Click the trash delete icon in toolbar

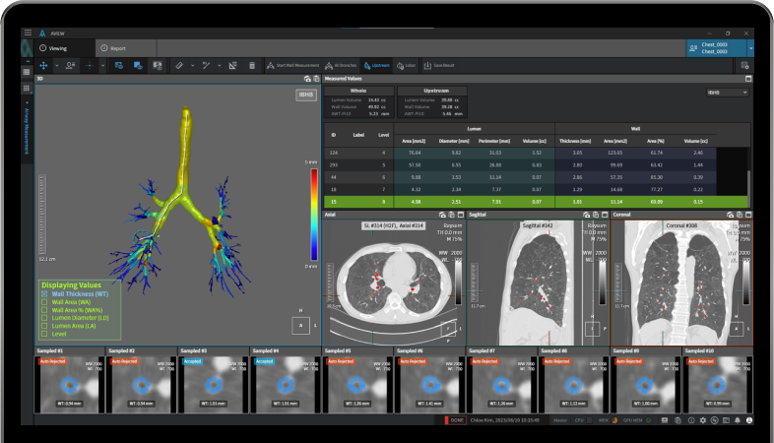click(253, 65)
